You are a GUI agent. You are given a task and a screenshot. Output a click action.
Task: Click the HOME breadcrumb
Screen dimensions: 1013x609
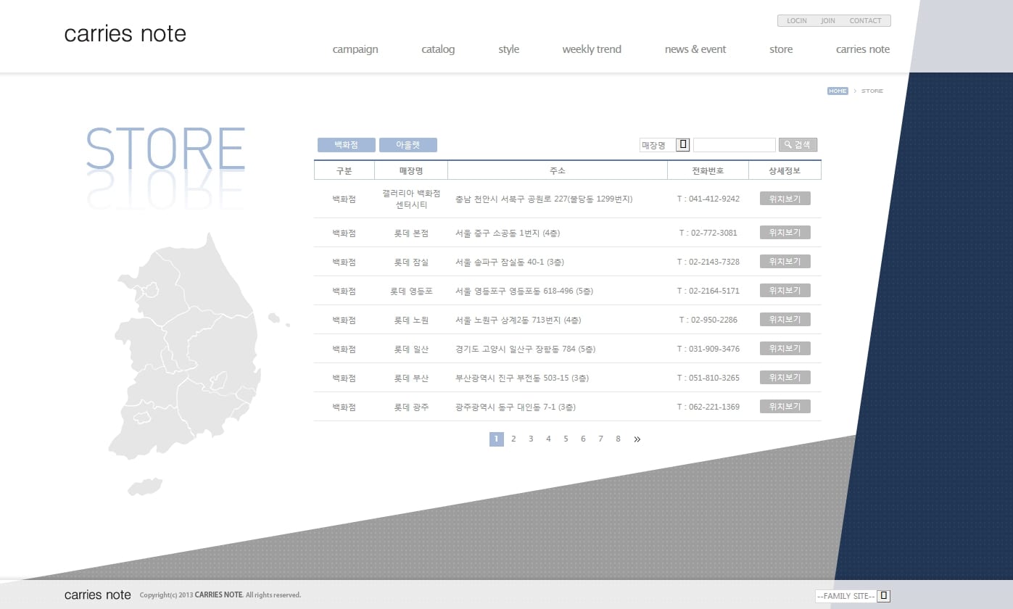tap(838, 91)
